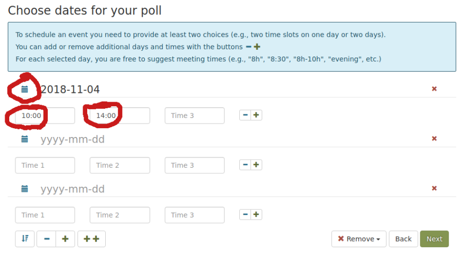Remove a day with bottom minus button
This screenshot has height=255, width=462.
point(47,239)
